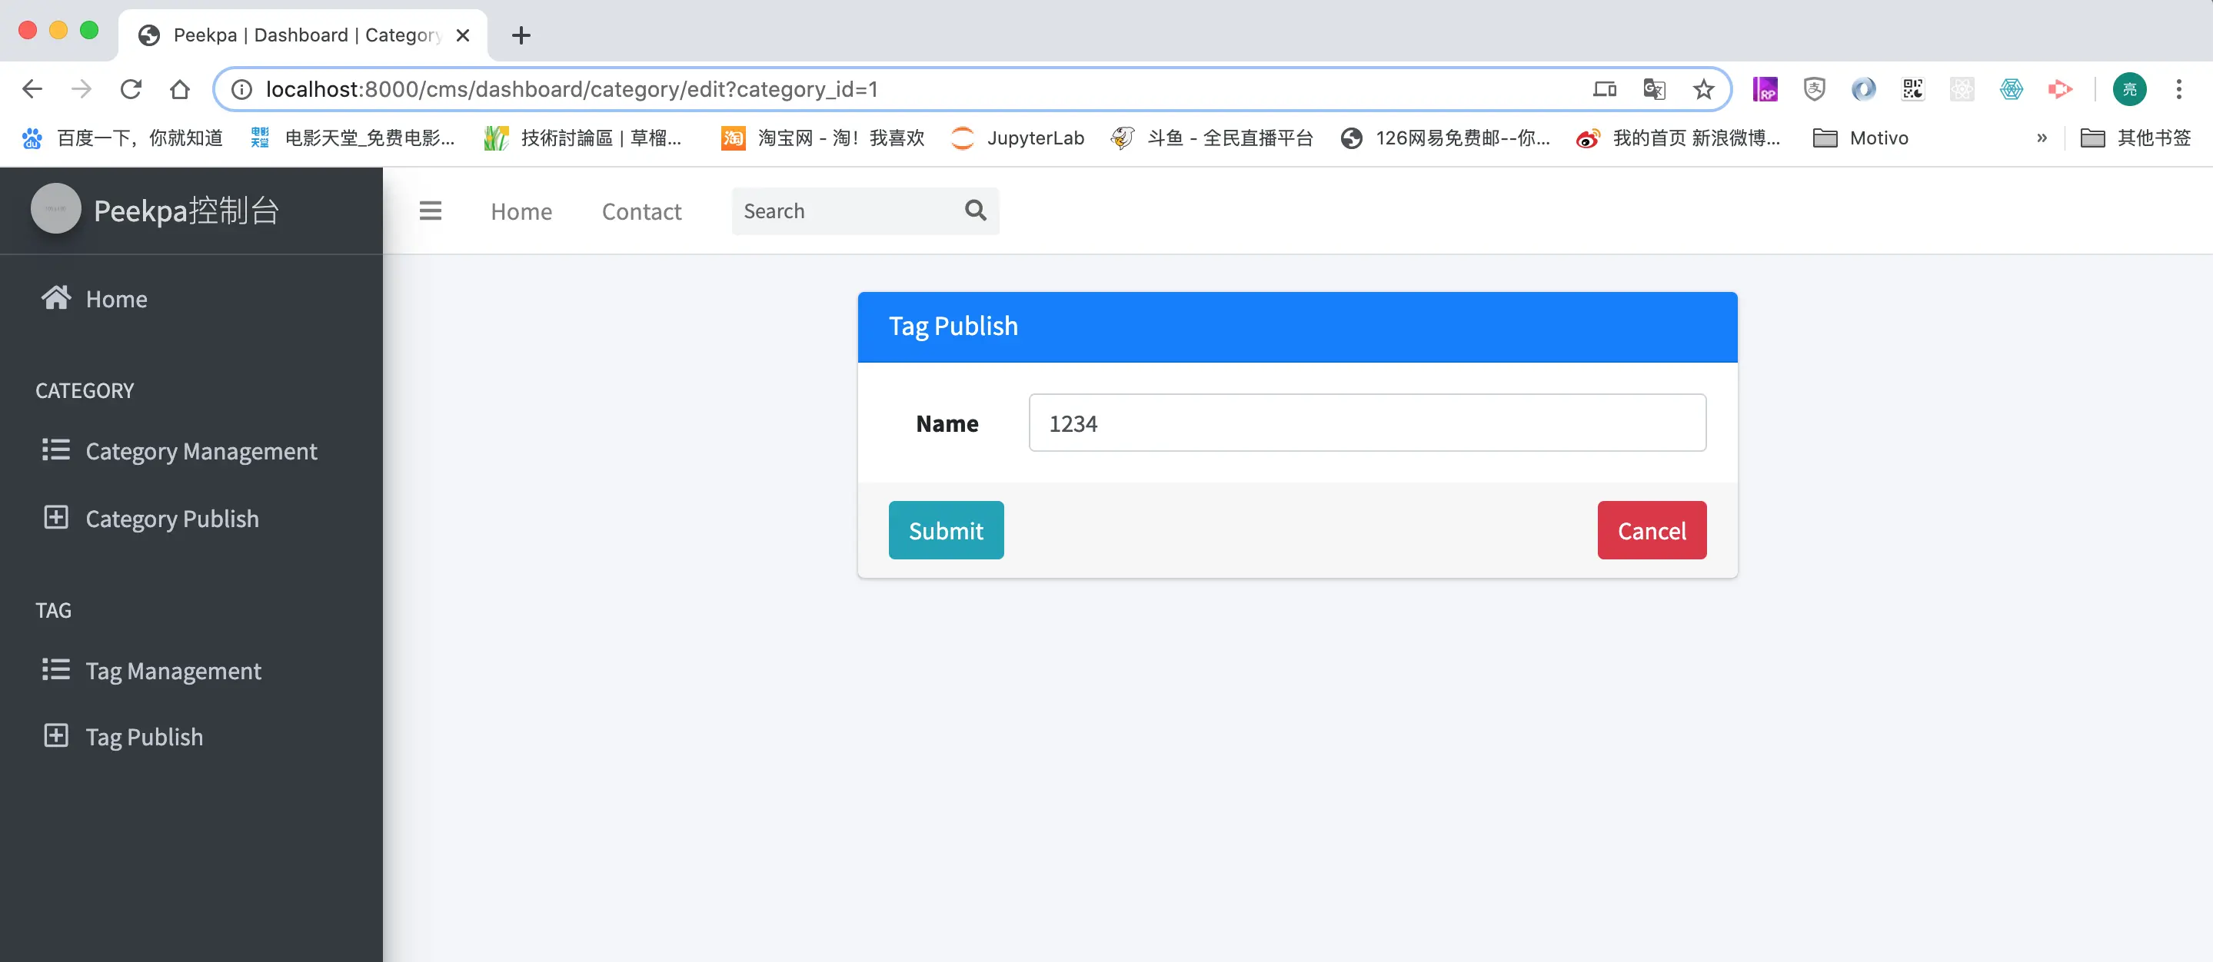
Task: Open the translate page icon in the address bar
Action: (x=1654, y=89)
